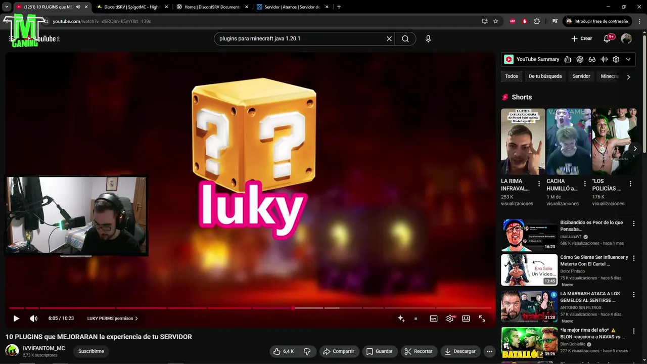
Task: Click the magnifier search button
Action: tap(405, 38)
